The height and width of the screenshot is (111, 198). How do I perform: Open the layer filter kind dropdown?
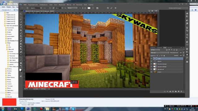pyautogui.click(x=155, y=50)
